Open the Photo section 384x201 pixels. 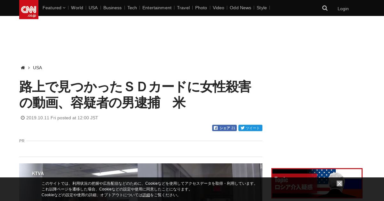point(201,8)
